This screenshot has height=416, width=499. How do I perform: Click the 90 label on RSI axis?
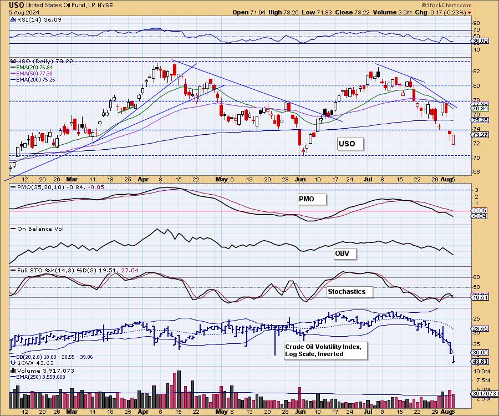pos(477,23)
